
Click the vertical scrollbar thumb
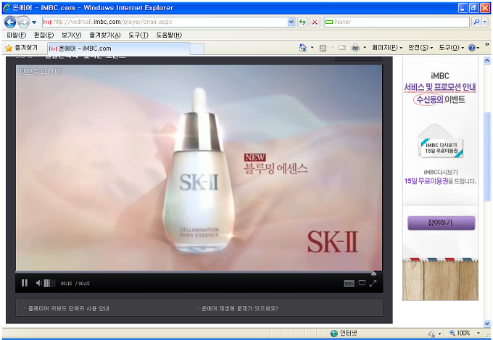486,157
